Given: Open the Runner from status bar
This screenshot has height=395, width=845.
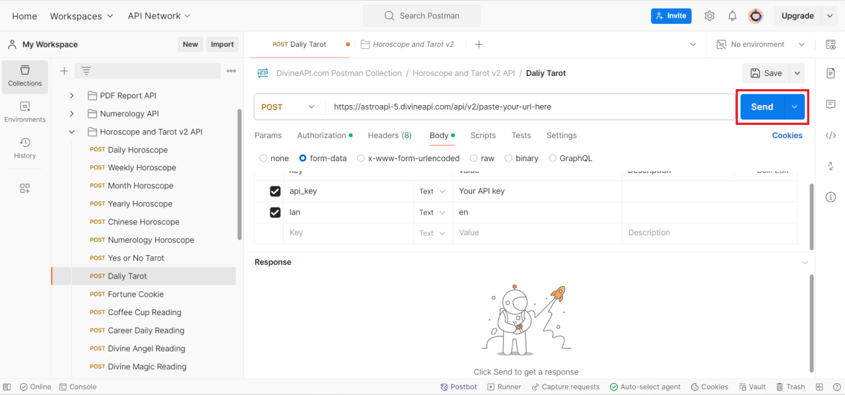Looking at the screenshot, I should tap(504, 387).
